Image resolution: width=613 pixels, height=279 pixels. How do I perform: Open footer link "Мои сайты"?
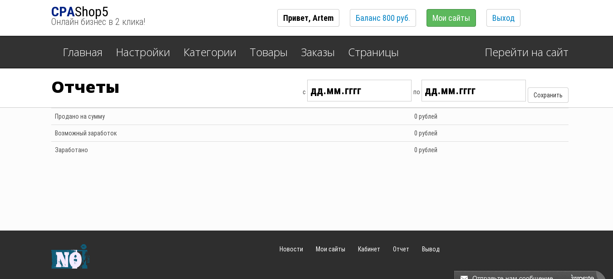330,249
